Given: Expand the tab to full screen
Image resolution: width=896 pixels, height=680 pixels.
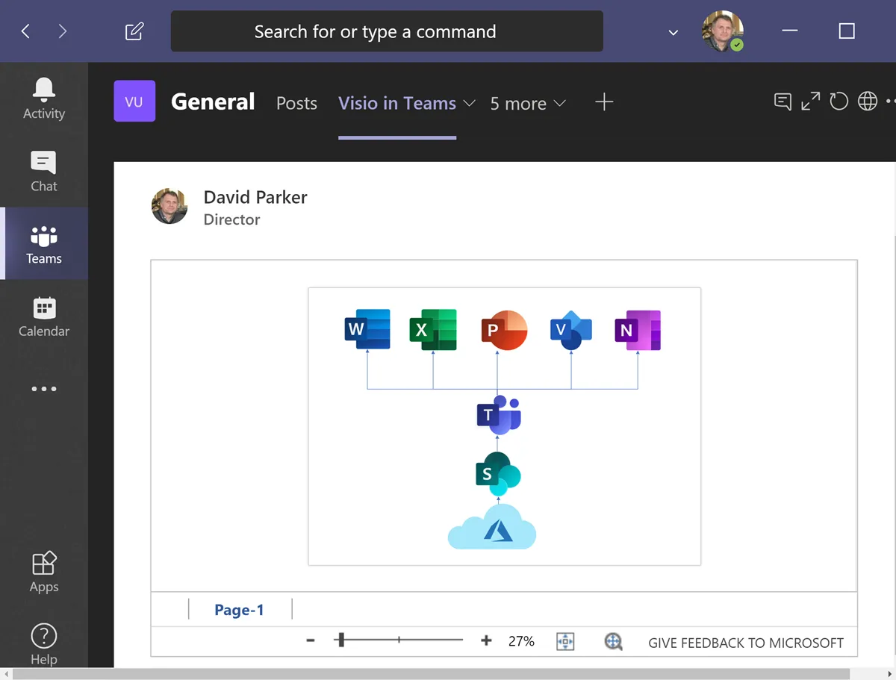Looking at the screenshot, I should point(810,102).
